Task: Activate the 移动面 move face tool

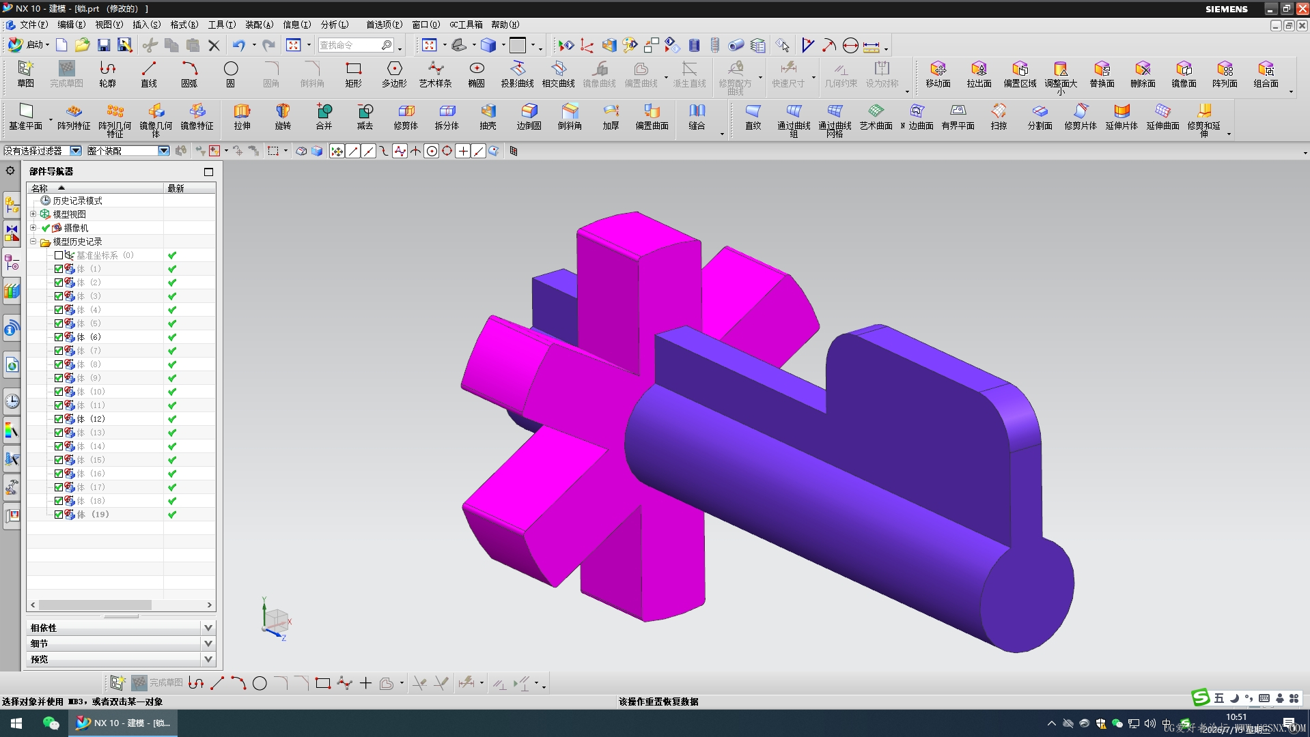Action: click(938, 74)
